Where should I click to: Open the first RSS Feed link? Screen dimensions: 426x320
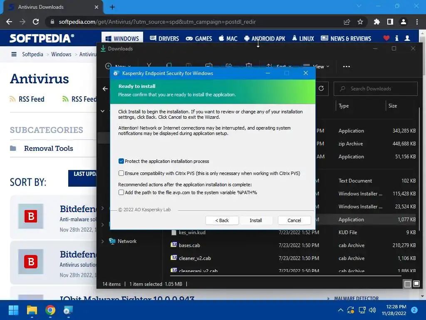pyautogui.click(x=27, y=99)
